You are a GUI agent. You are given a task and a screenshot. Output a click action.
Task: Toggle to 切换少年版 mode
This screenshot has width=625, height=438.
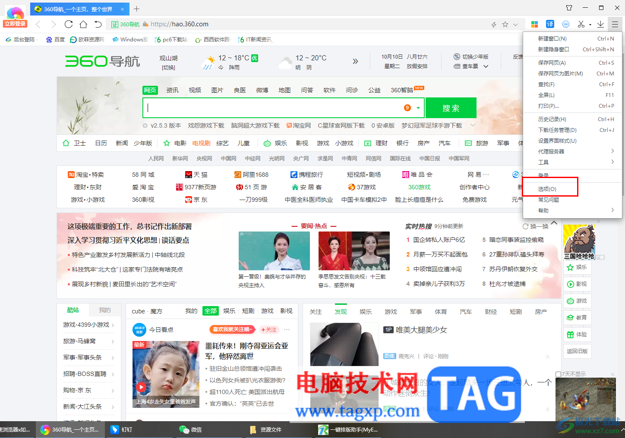click(471, 57)
